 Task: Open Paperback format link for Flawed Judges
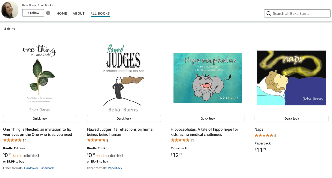[x=115, y=168]
